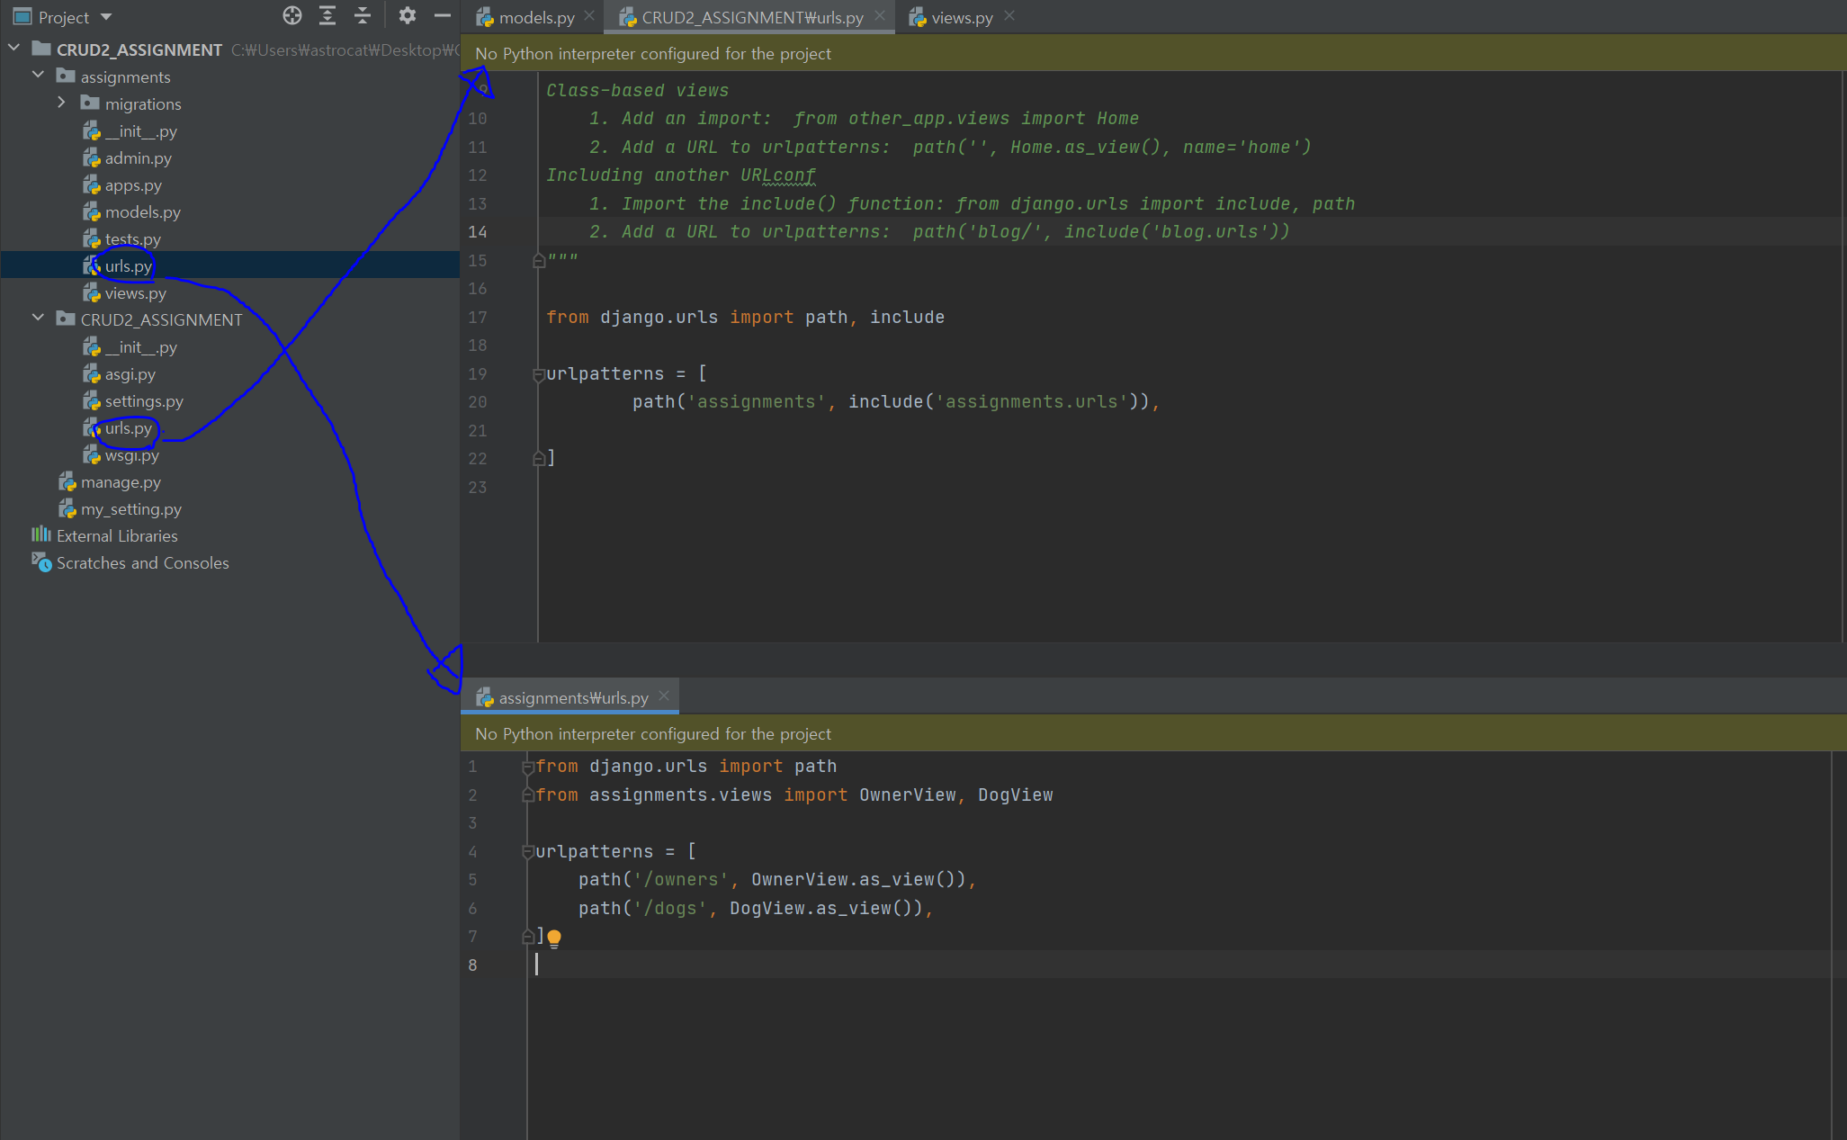Open manage.py from the project tree

click(x=120, y=482)
